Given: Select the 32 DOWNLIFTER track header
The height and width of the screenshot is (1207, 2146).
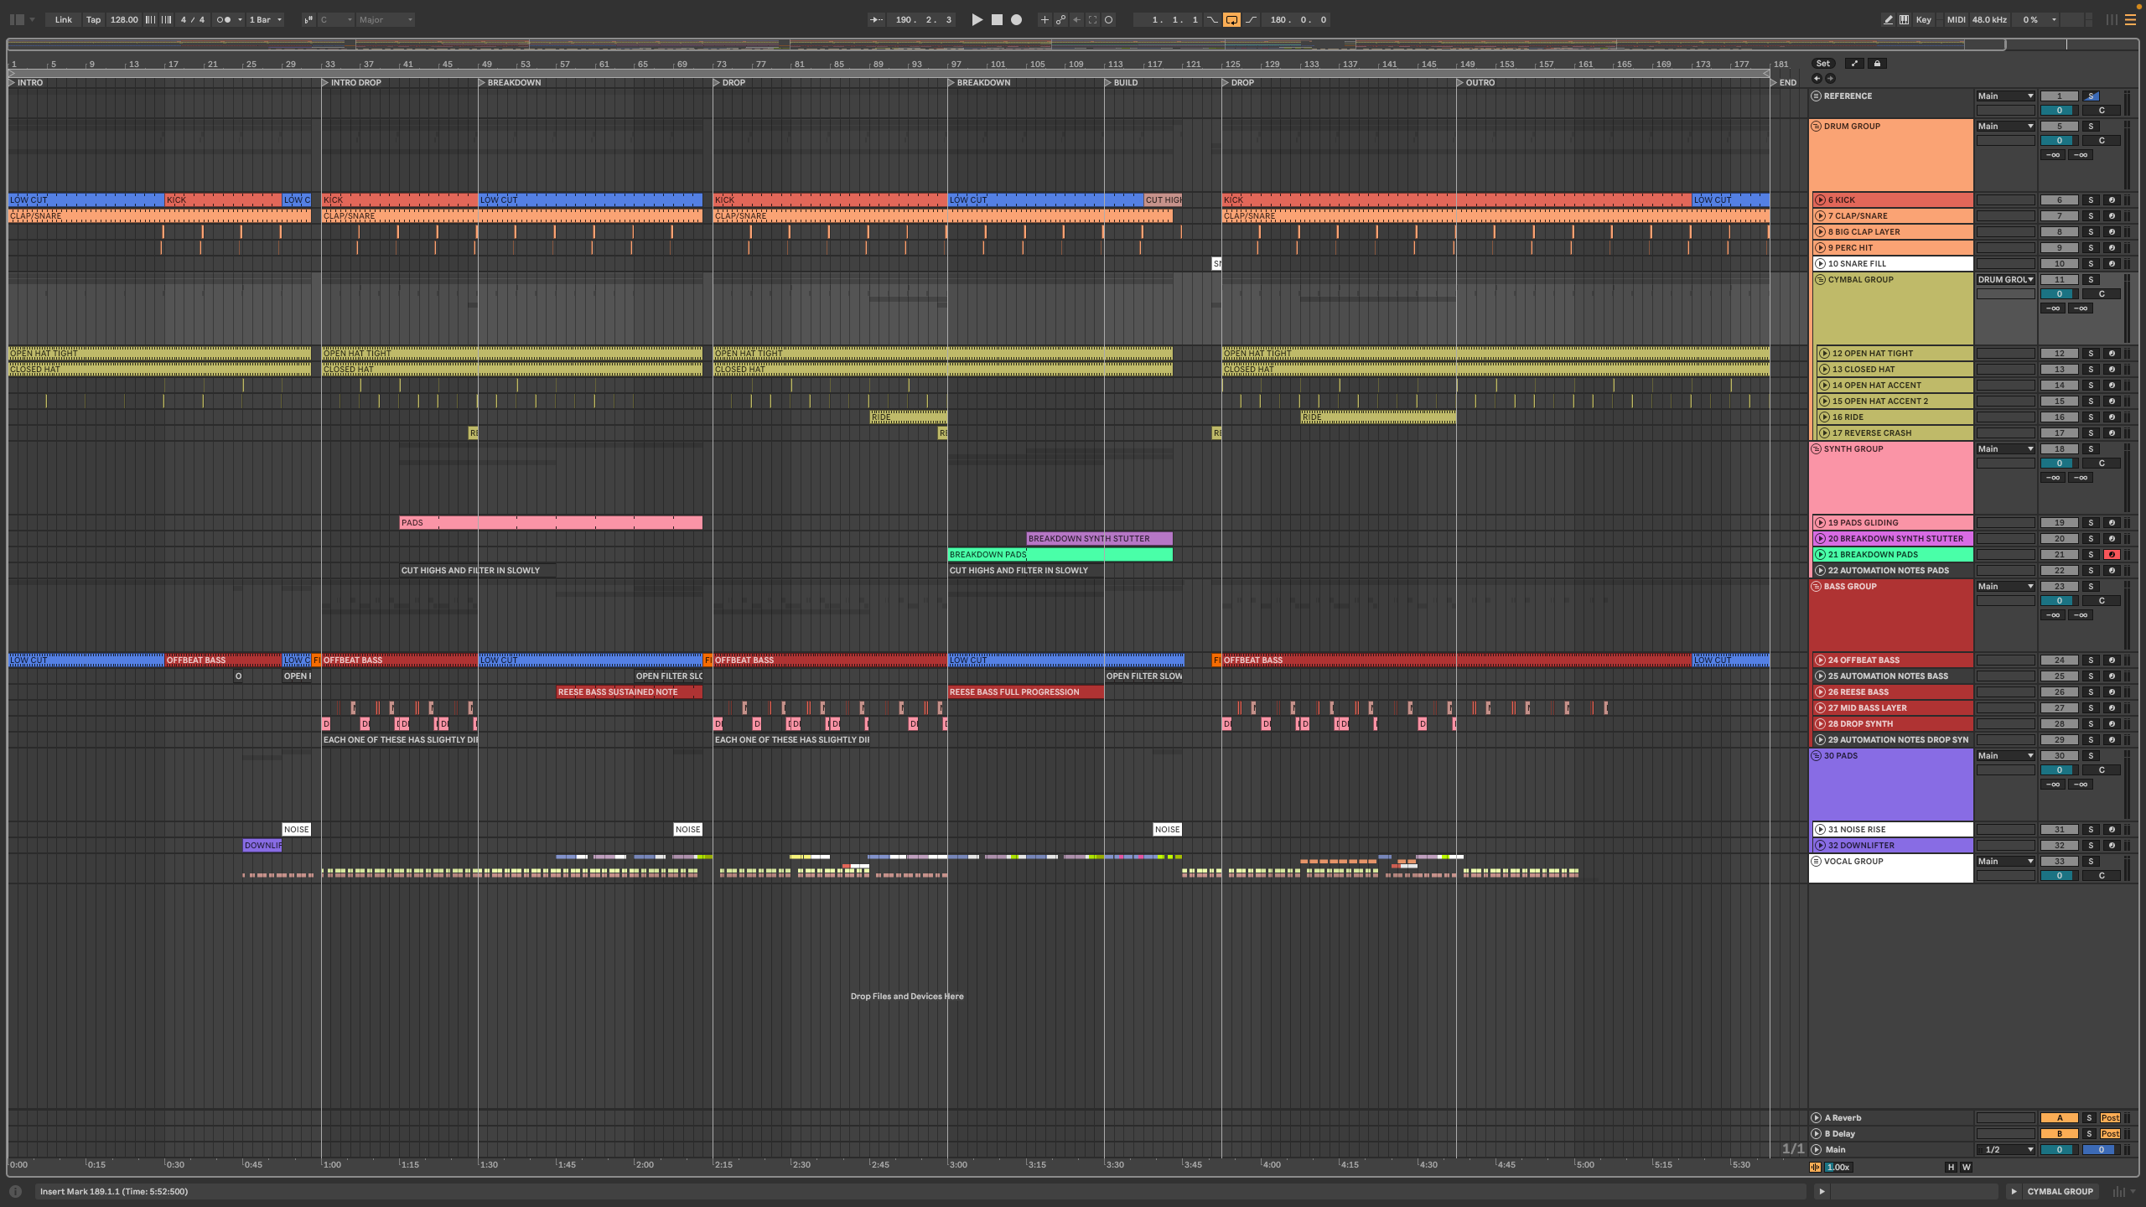Looking at the screenshot, I should pyautogui.click(x=1893, y=846).
